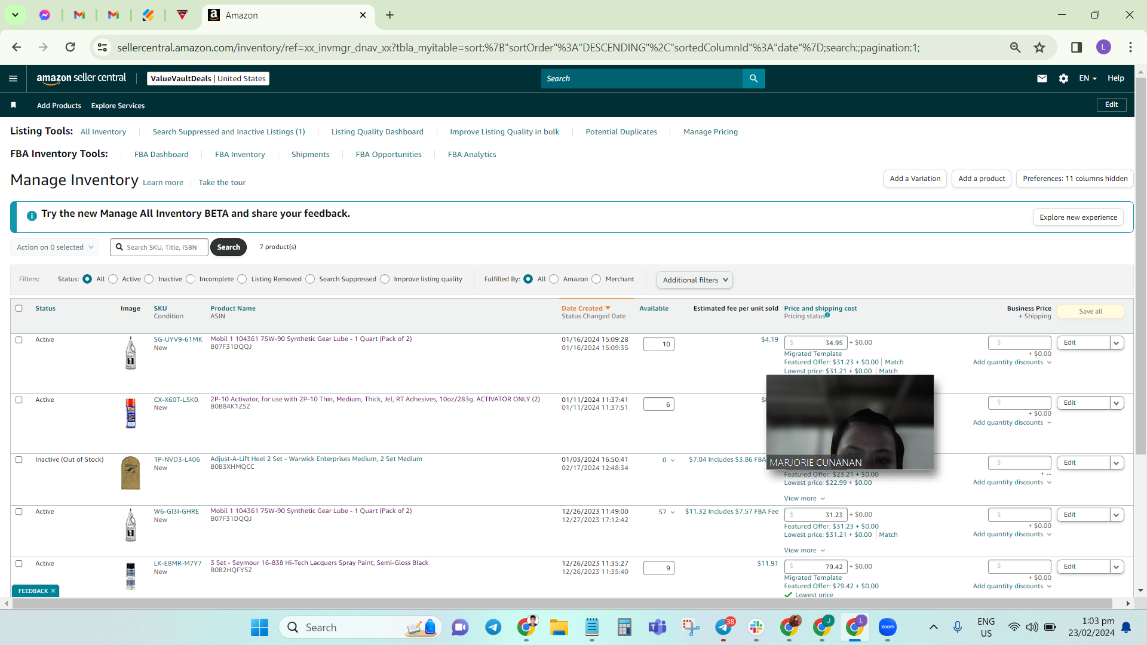
Task: Open Preferences: 11 columns hidden
Action: tap(1075, 179)
